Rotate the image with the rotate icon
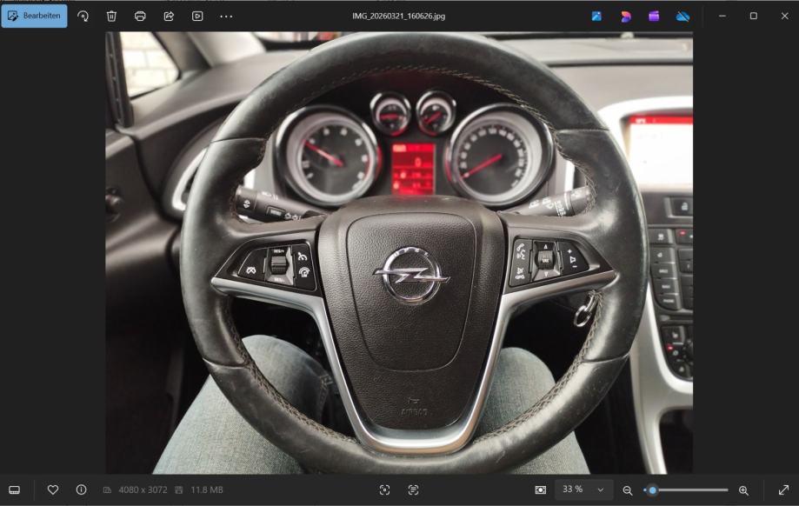 pos(83,17)
